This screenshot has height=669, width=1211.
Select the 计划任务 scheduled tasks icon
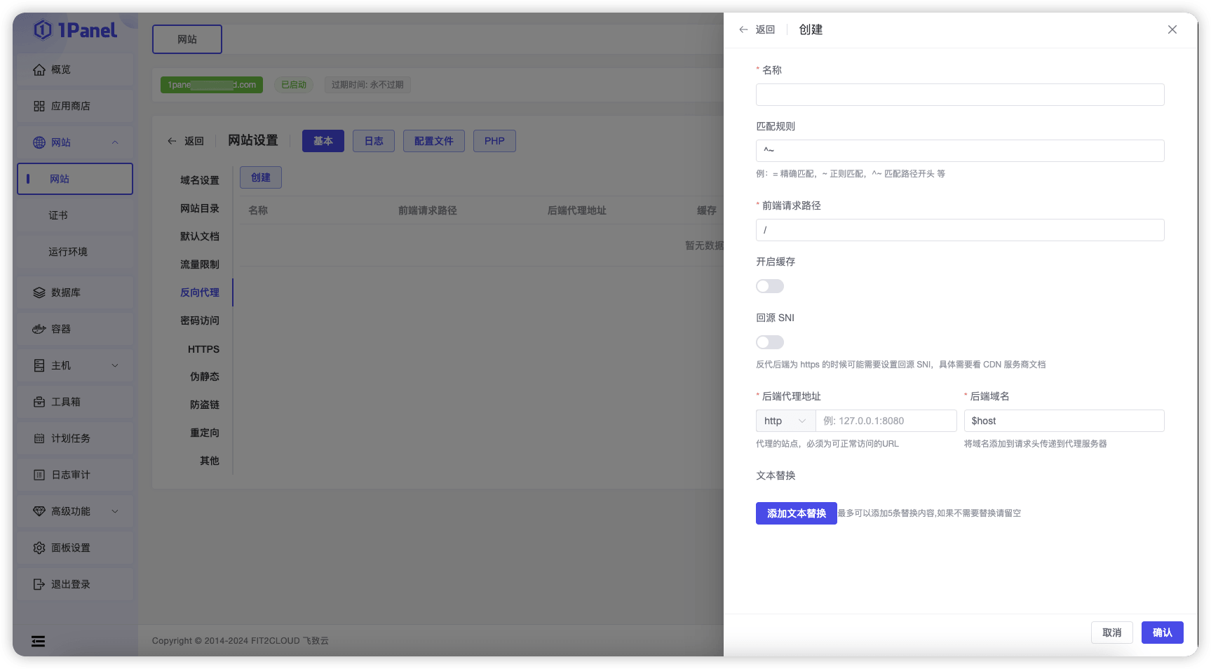click(40, 438)
